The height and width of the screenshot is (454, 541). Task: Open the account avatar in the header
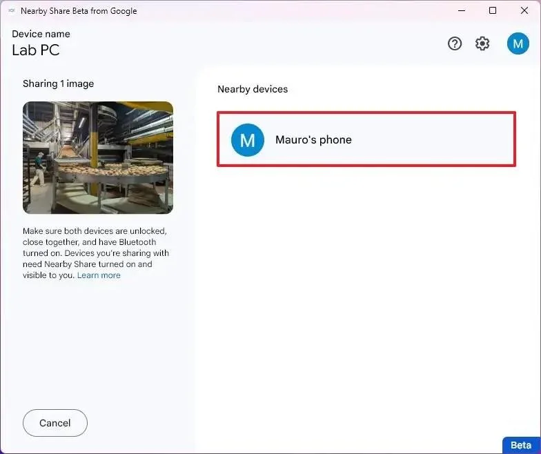pos(518,43)
